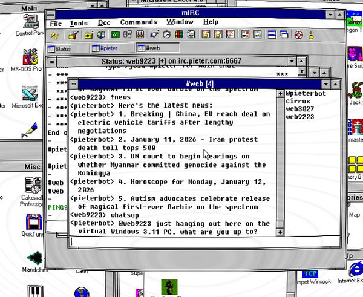Open the mIRC main window control-menu box

click(x=50, y=15)
